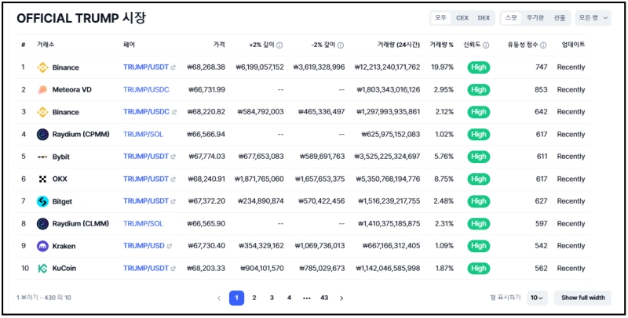
Task: Go to page 43
Action: [x=324, y=298]
